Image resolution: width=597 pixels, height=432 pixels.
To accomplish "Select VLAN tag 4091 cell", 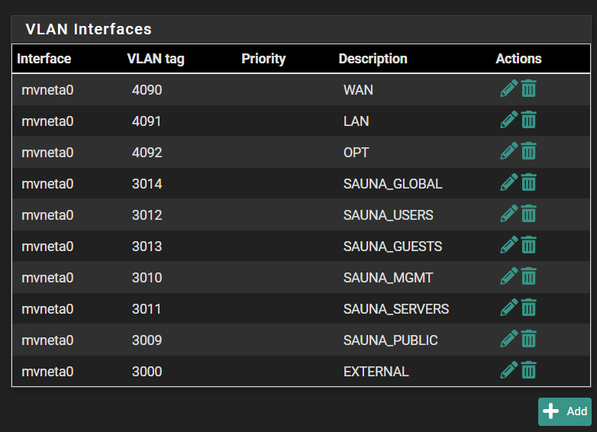I will click(x=147, y=121).
